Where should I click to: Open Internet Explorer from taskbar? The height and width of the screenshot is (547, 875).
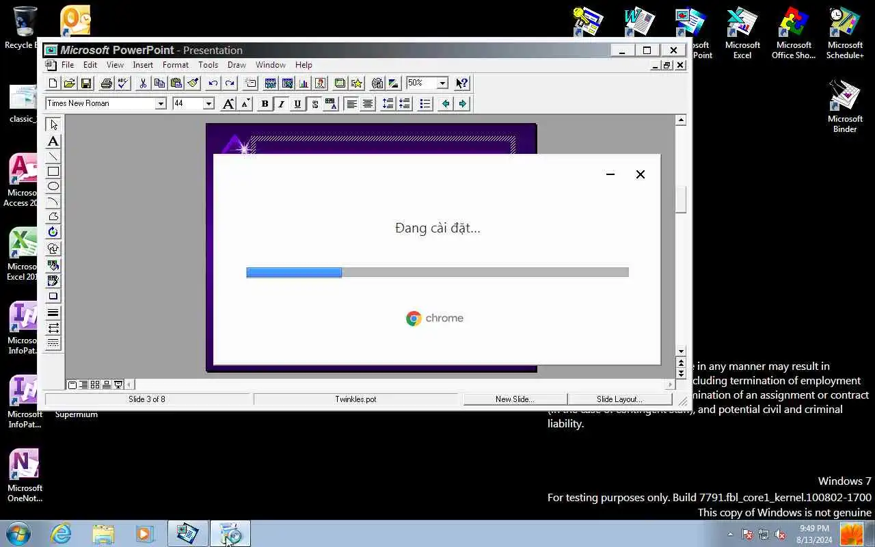62,533
